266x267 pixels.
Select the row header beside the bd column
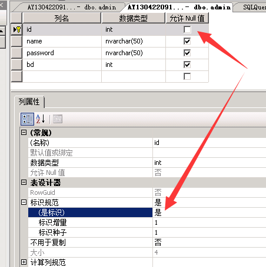pos(16,65)
